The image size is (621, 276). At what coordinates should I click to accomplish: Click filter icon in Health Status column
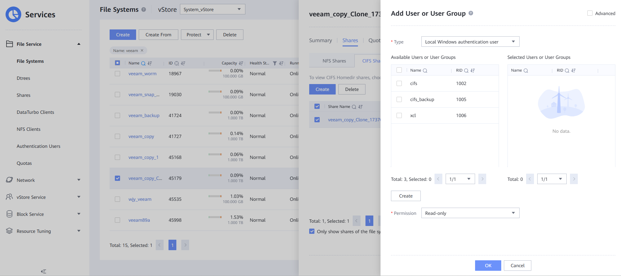[275, 63]
